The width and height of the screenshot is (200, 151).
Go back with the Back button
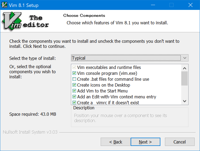pos(115,142)
